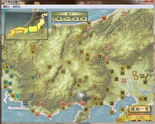Select the red port icon on the southernmost cape
The height and width of the screenshot is (124, 155).
pos(49,116)
